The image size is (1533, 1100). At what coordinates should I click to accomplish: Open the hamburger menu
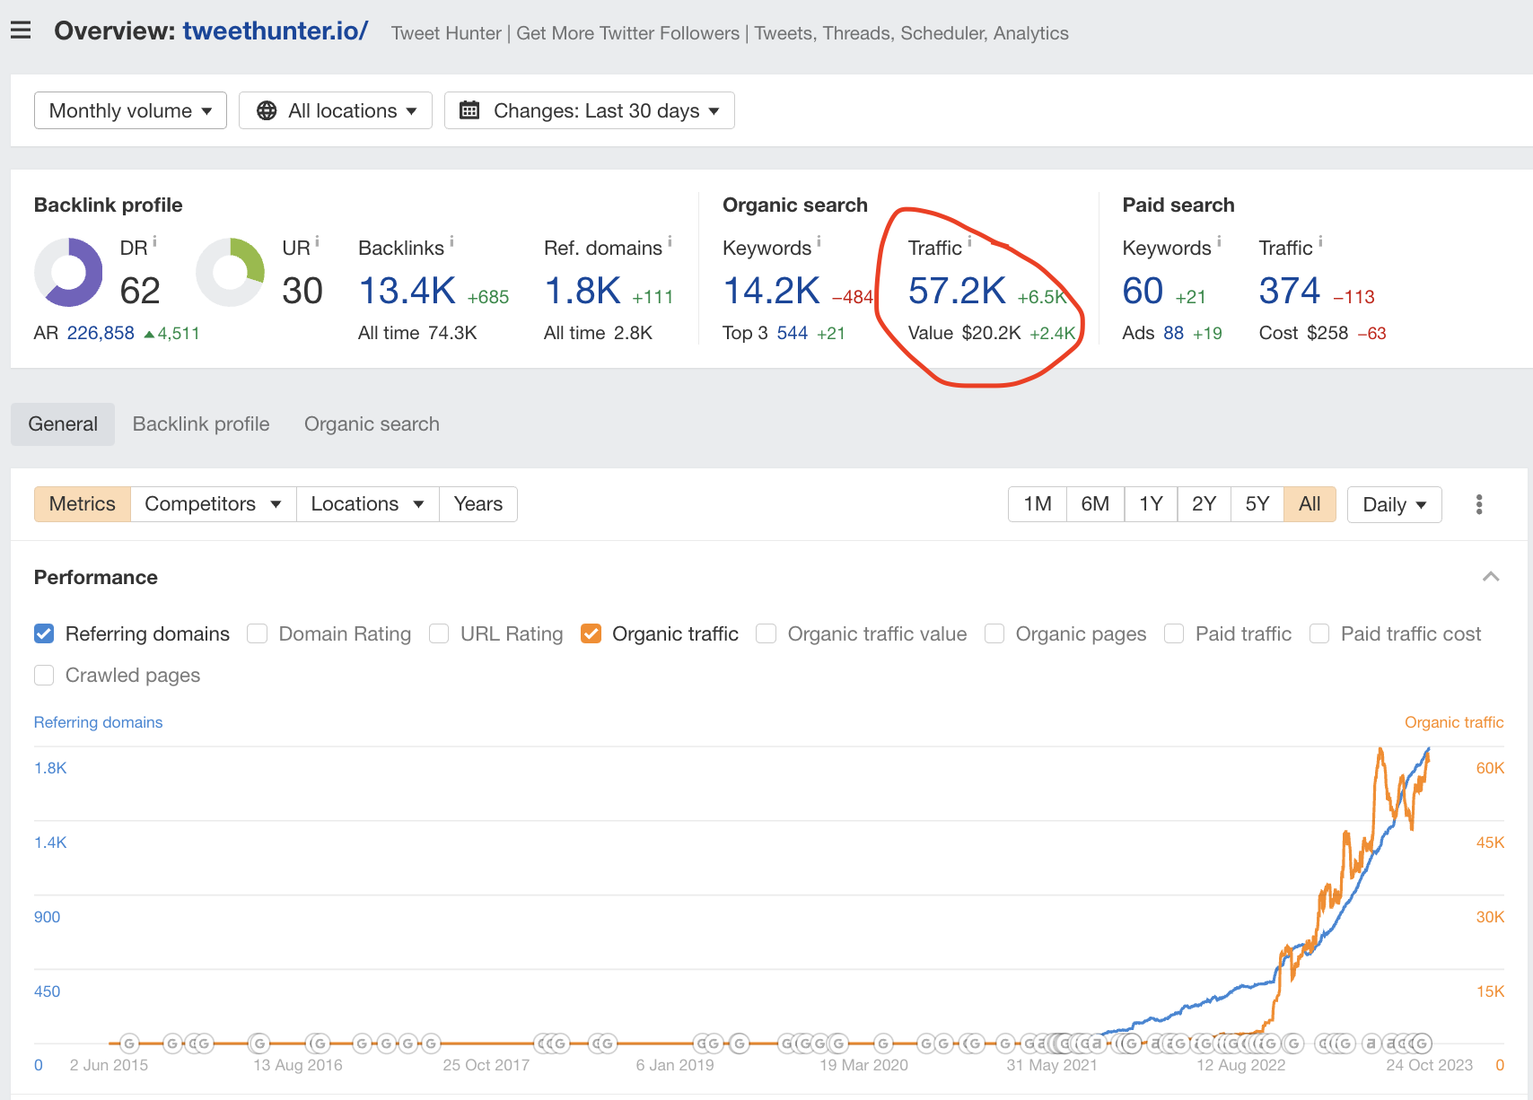[x=21, y=31]
